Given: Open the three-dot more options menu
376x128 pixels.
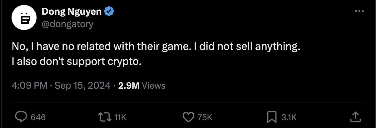Looking at the screenshot, I should pyautogui.click(x=359, y=12).
